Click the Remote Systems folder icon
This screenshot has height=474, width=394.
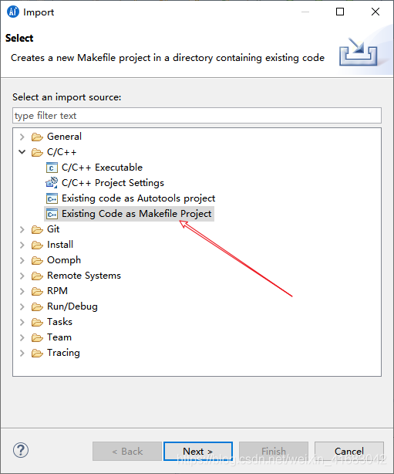[37, 276]
